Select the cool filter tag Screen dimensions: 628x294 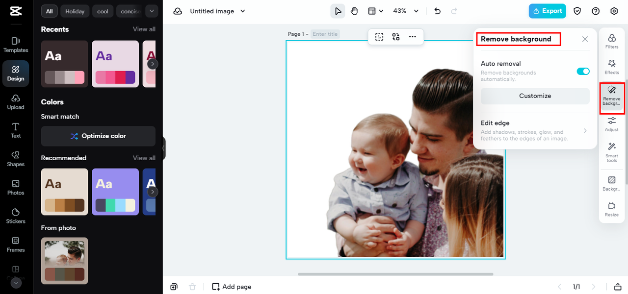[x=103, y=11]
